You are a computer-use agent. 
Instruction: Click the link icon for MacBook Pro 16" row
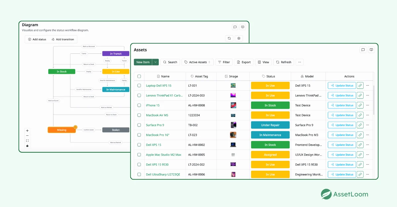click(x=360, y=135)
